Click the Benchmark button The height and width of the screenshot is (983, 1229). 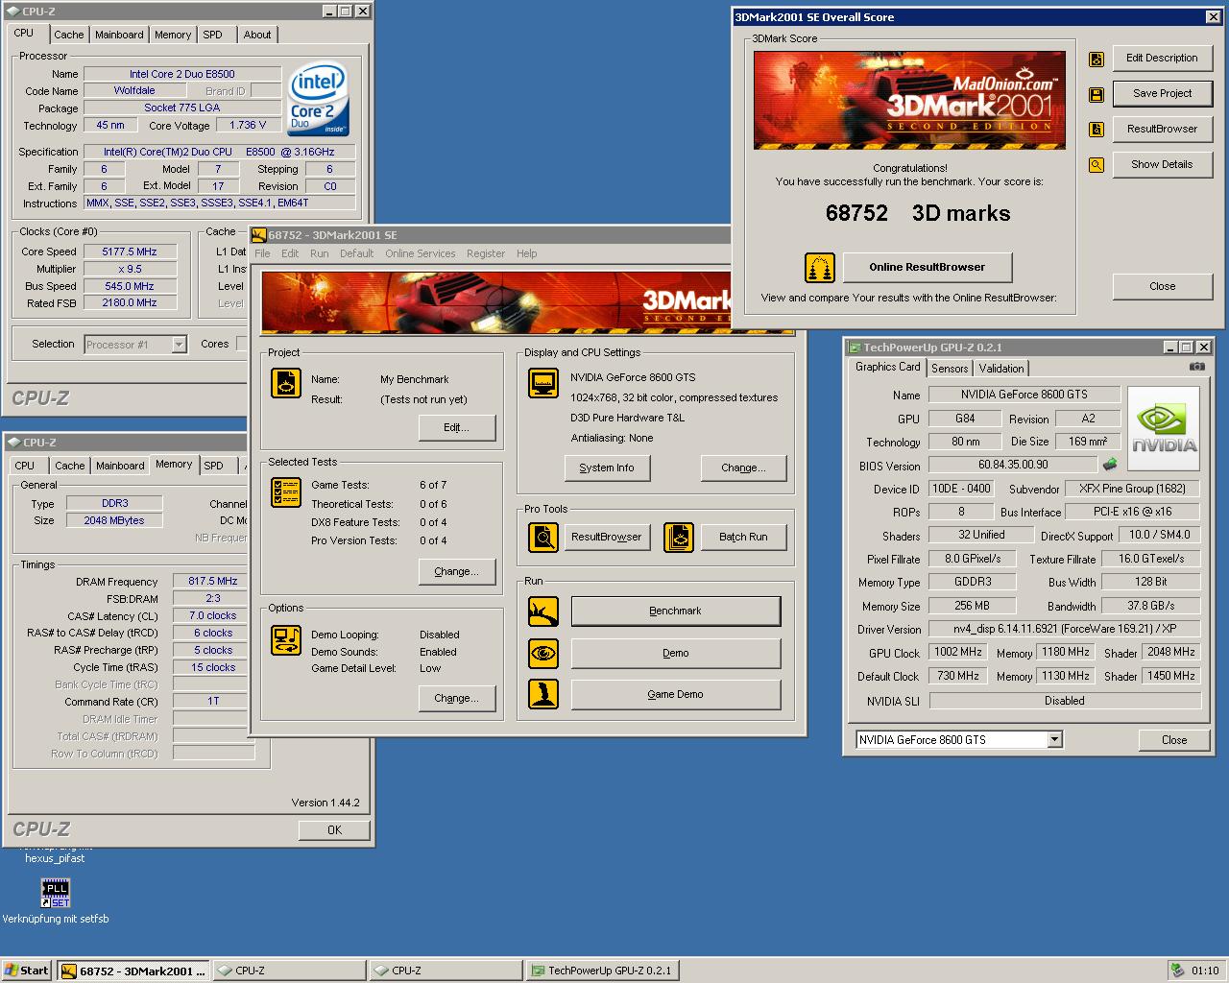(675, 611)
